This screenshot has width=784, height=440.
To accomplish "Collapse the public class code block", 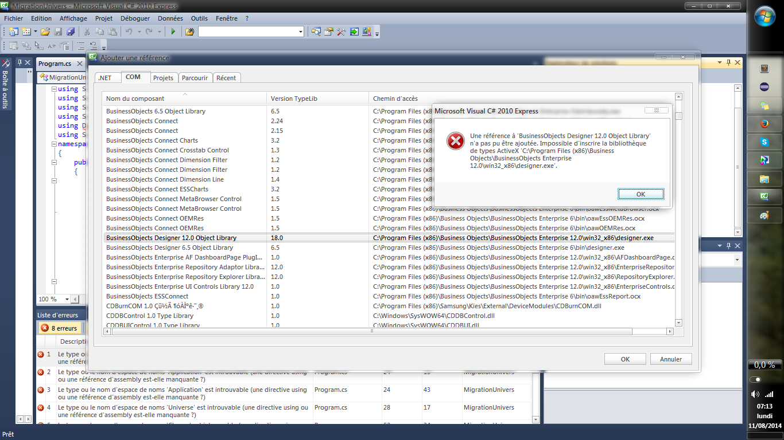I will coord(54,162).
